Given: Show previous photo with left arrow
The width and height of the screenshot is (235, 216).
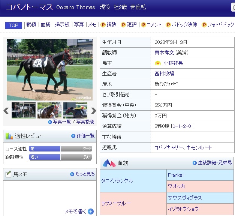Looking at the screenshot, I should coord(6,111).
